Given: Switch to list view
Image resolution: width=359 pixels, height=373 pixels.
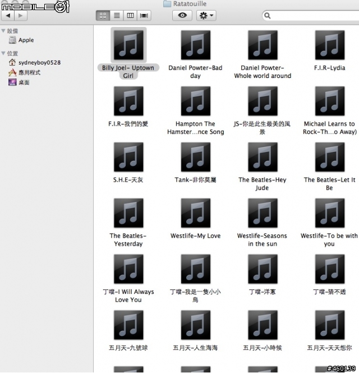Looking at the screenshot, I should [x=117, y=16].
